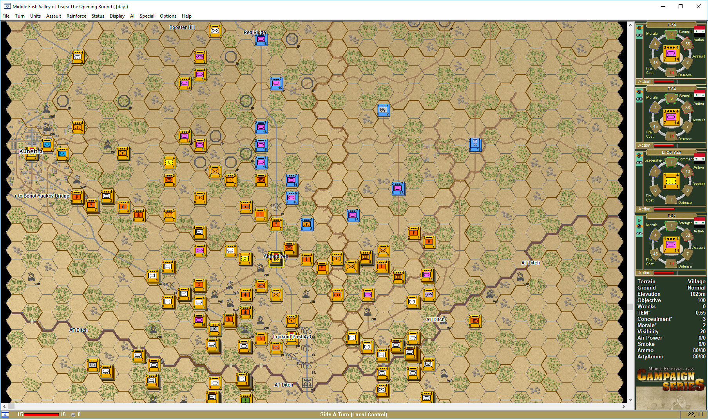Open the Help menu

pyautogui.click(x=187, y=16)
